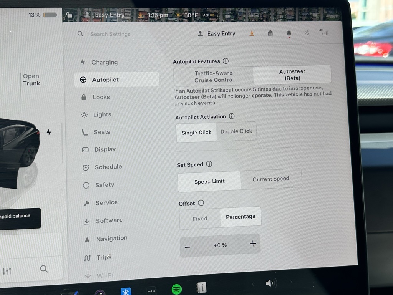
Task: Show info about Autopilot Features
Action: 226,61
